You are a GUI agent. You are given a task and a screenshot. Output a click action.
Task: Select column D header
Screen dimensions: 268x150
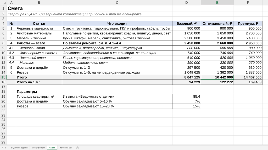click(x=186, y=3)
